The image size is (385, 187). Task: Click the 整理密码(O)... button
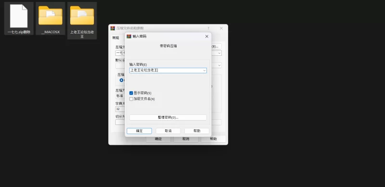click(x=168, y=118)
